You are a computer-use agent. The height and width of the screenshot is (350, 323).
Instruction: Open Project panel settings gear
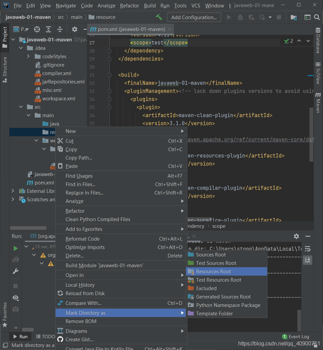click(75, 29)
